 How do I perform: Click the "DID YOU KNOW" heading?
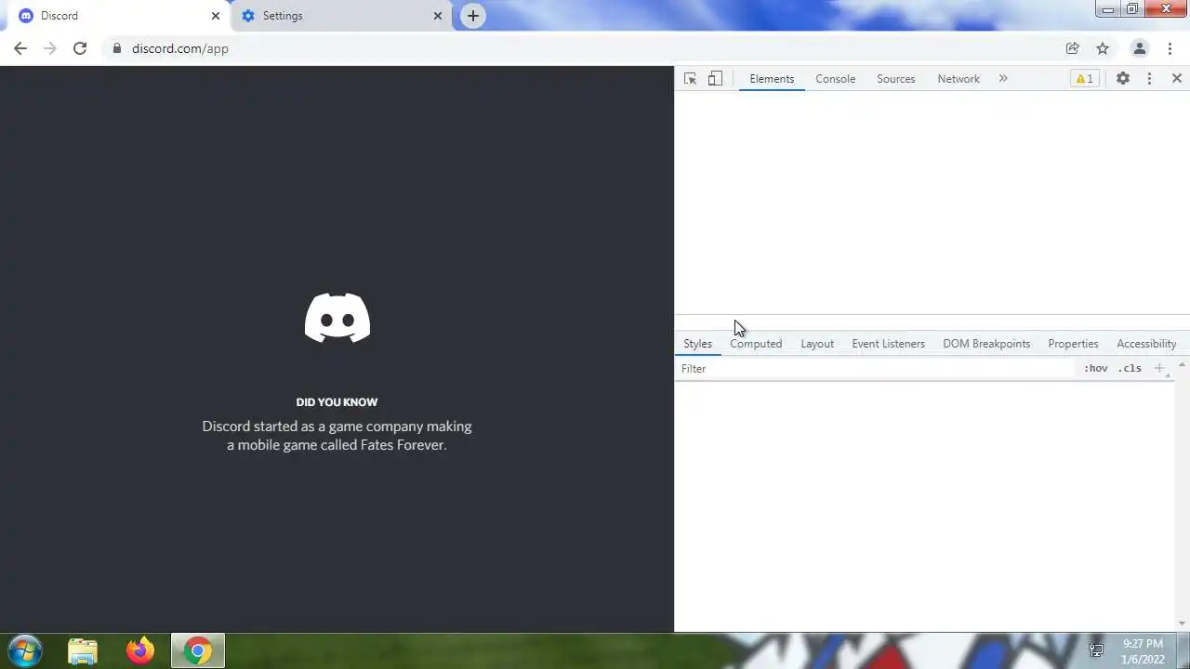(x=337, y=402)
